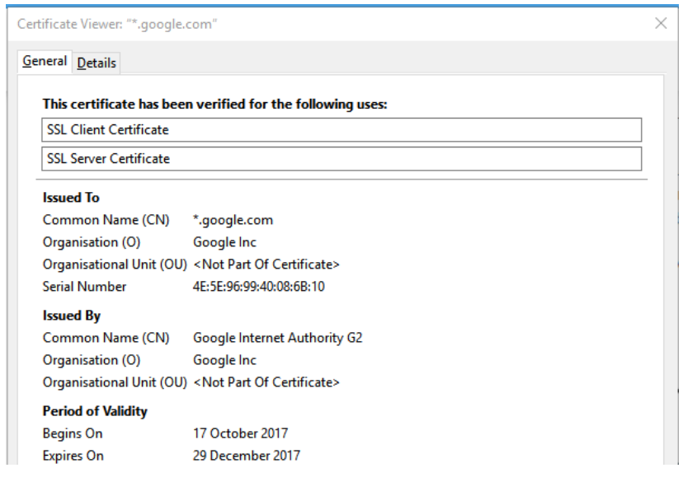Click Google Internet Authority G2 issuer name
This screenshot has width=683, height=482.
click(x=277, y=338)
